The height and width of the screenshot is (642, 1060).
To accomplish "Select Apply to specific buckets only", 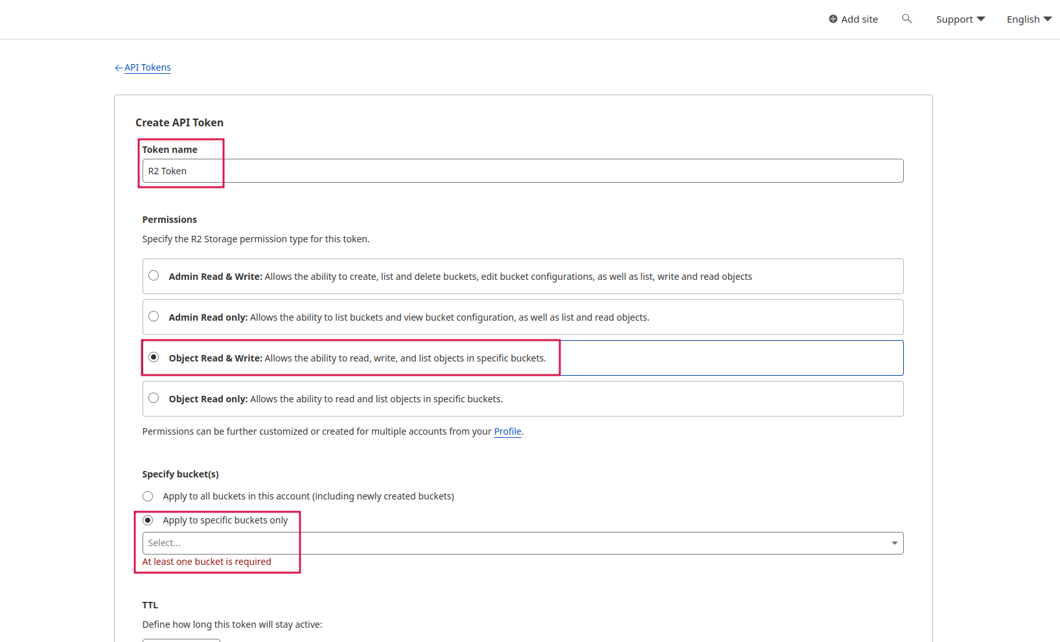I will pyautogui.click(x=148, y=520).
